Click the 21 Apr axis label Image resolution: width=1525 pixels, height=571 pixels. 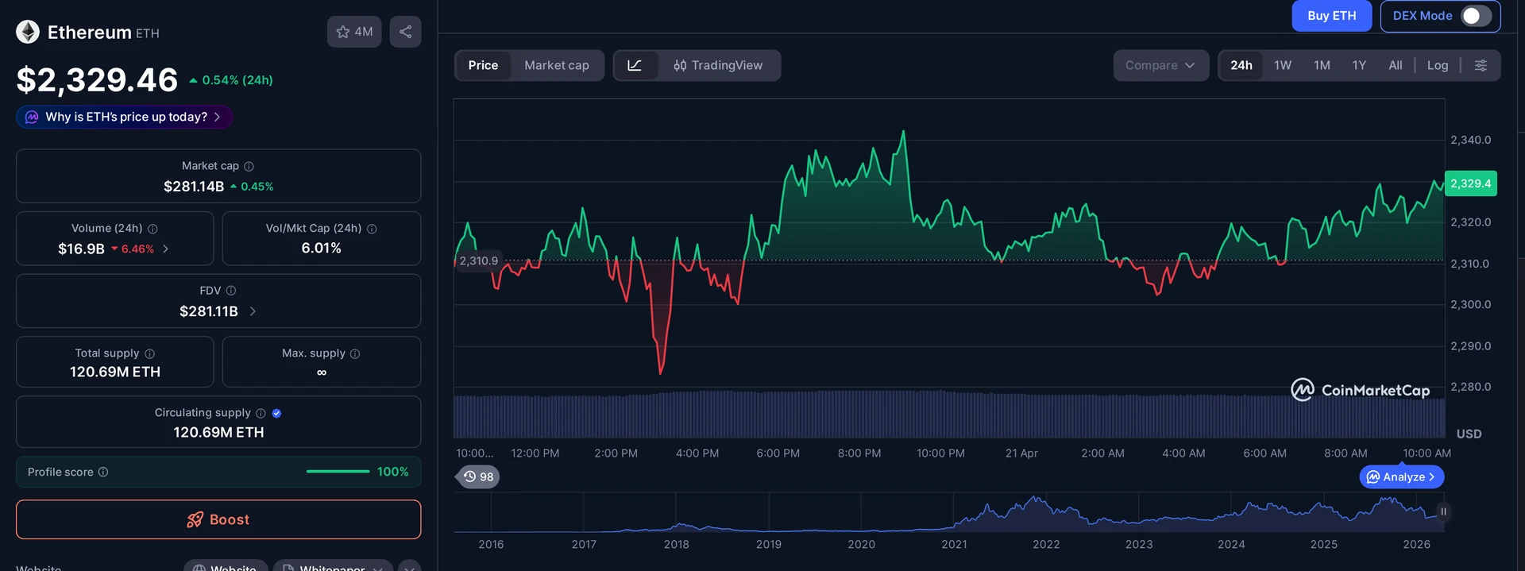coord(1021,453)
